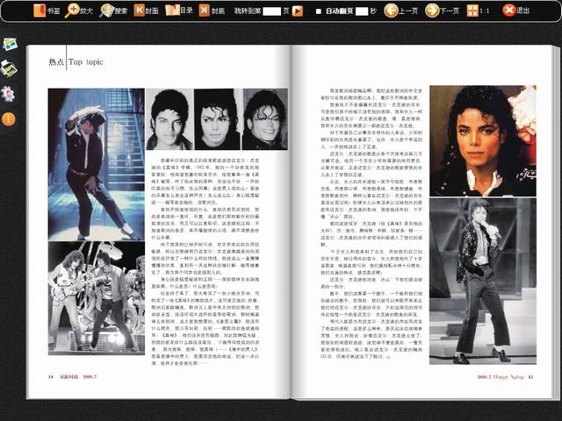Open the picture gallery sidebar icon
This screenshot has height=421, width=562.
10,45
